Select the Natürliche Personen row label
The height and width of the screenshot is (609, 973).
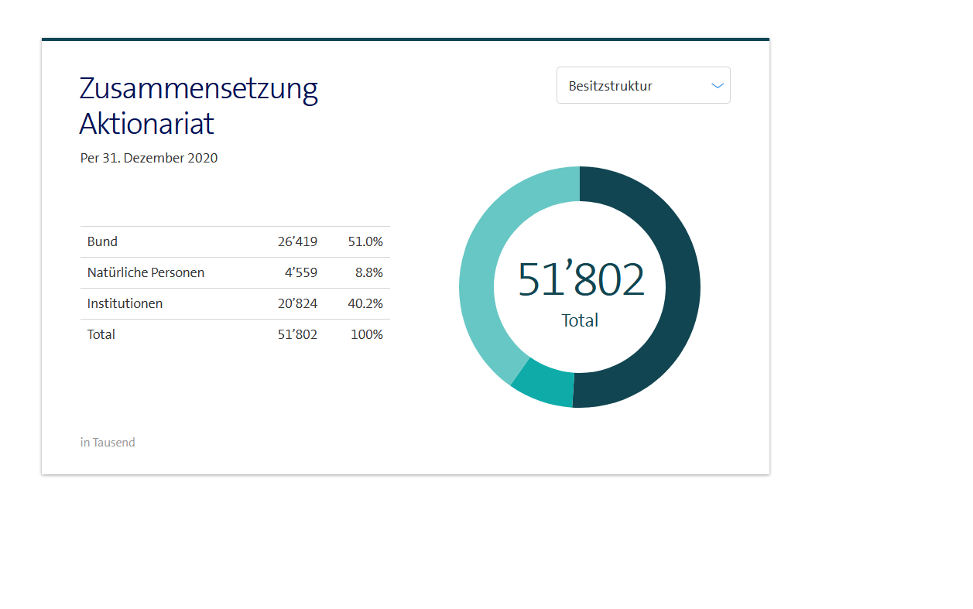[x=146, y=272]
